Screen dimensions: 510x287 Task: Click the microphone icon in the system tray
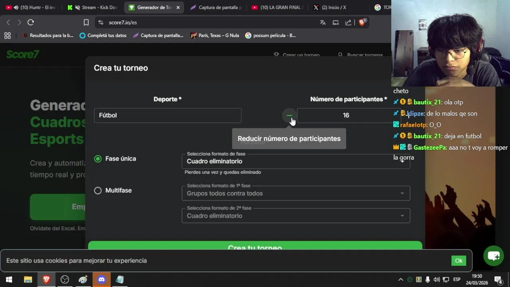(428, 279)
